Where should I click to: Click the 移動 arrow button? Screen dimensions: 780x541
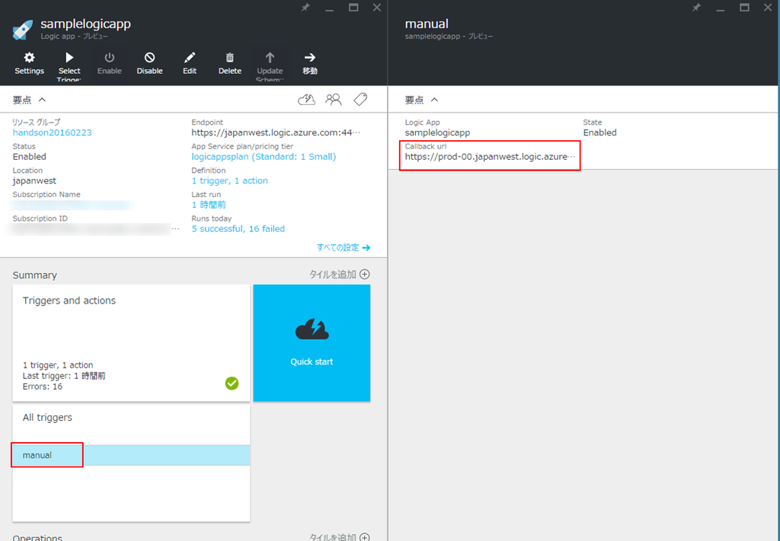tap(310, 63)
